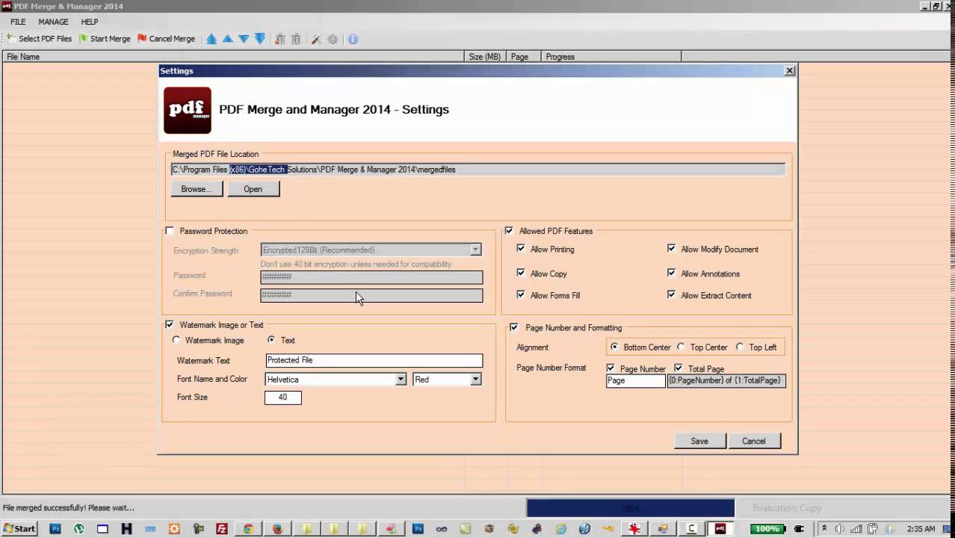Click the Browse... button
Image resolution: width=955 pixels, height=538 pixels.
[x=197, y=189]
